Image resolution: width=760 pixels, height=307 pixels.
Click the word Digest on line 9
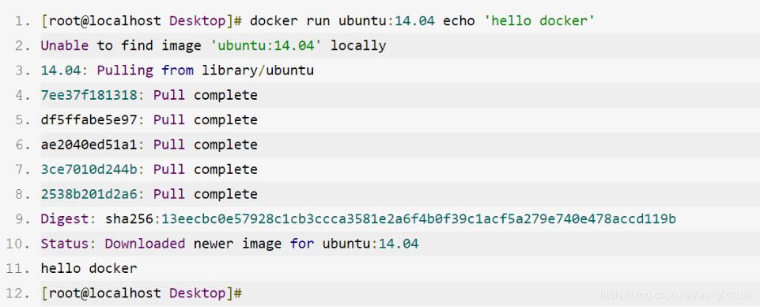tap(65, 219)
